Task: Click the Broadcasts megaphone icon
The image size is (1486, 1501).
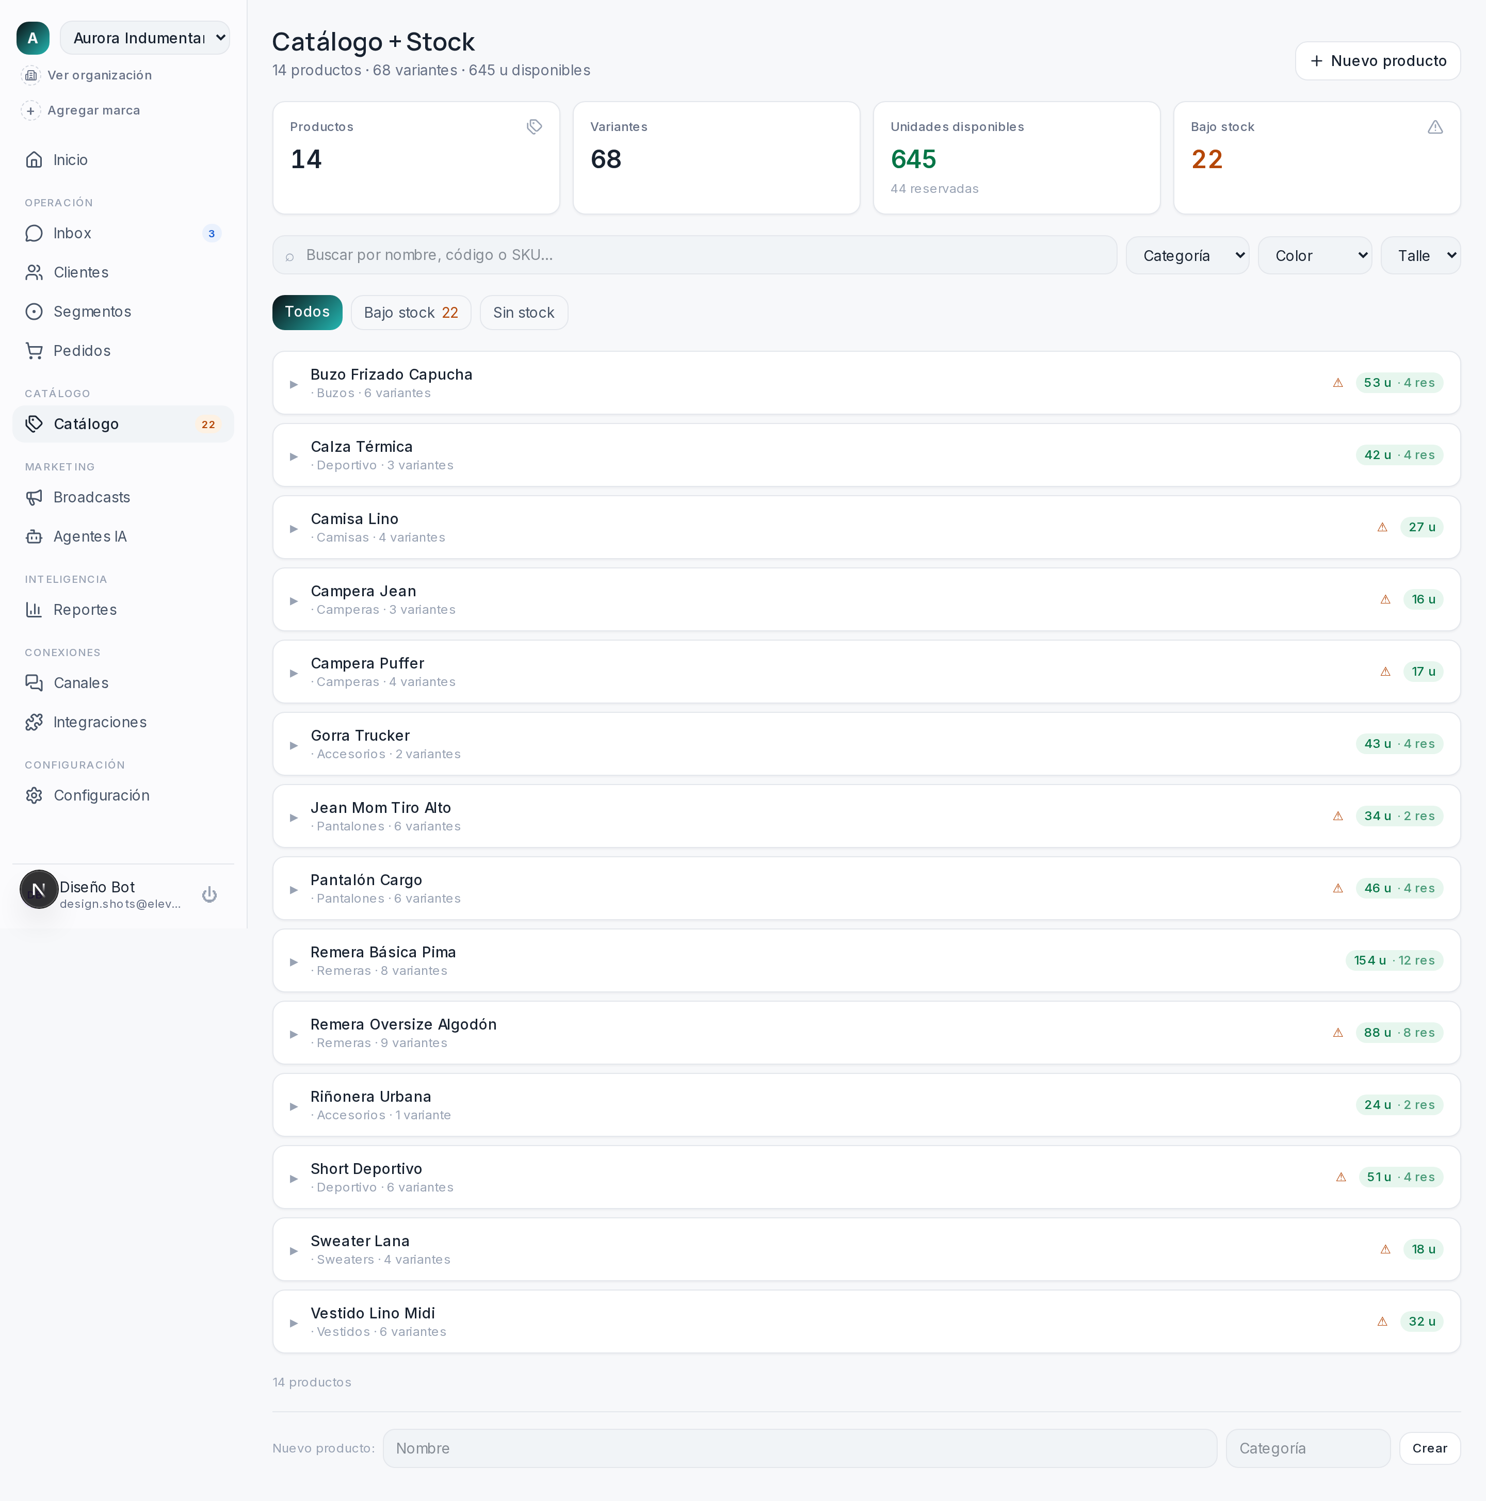Action: click(x=34, y=497)
